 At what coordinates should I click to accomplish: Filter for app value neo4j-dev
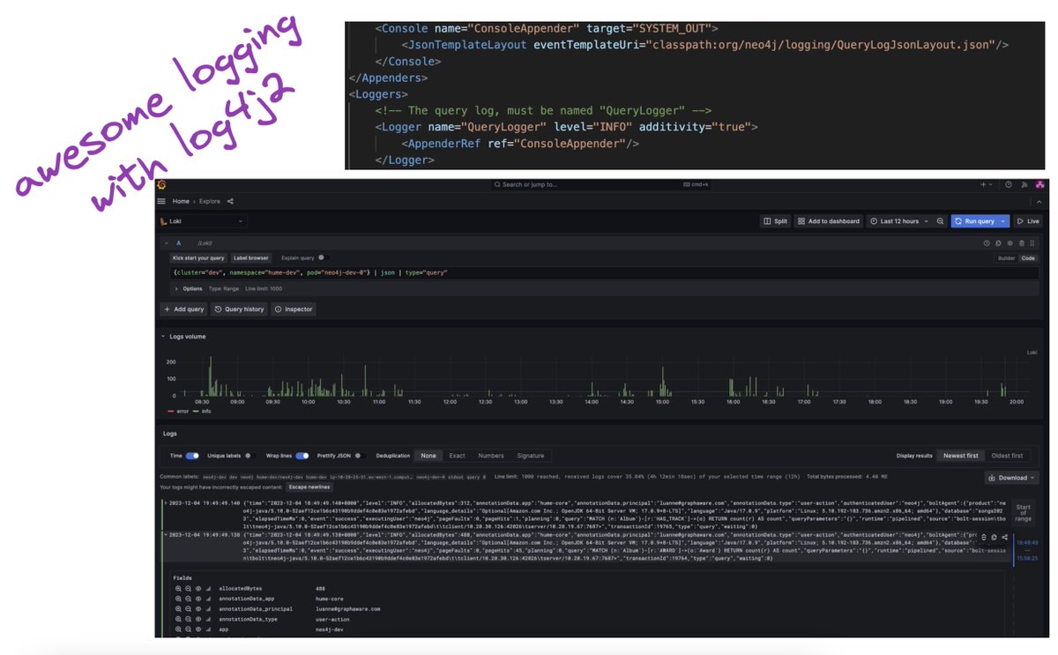tap(178, 630)
